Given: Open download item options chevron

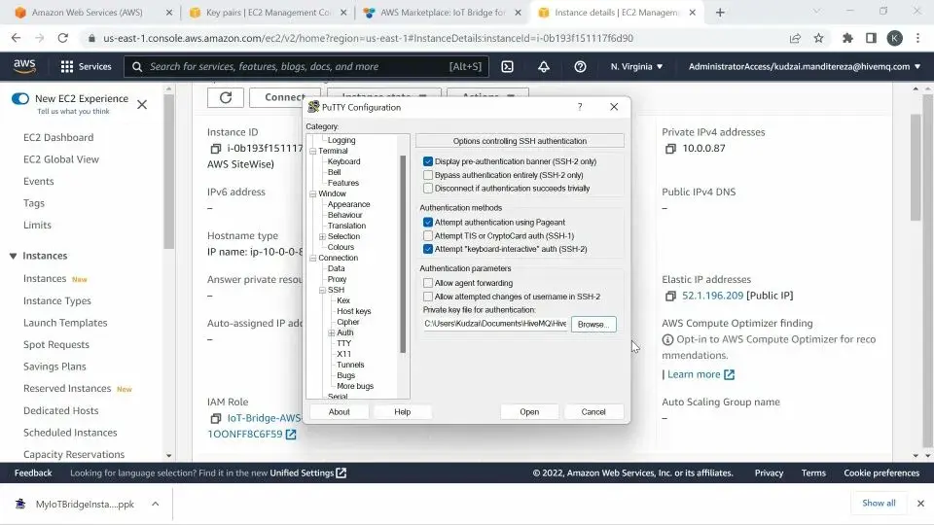Looking at the screenshot, I should click(155, 505).
